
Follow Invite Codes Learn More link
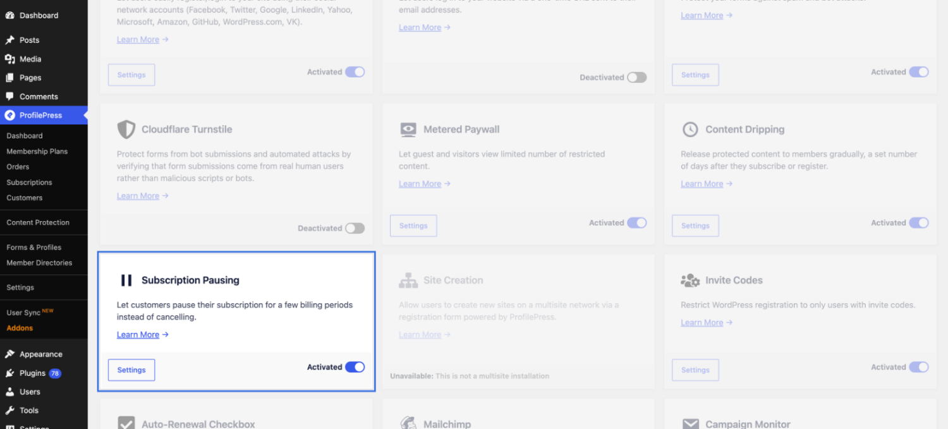click(707, 322)
